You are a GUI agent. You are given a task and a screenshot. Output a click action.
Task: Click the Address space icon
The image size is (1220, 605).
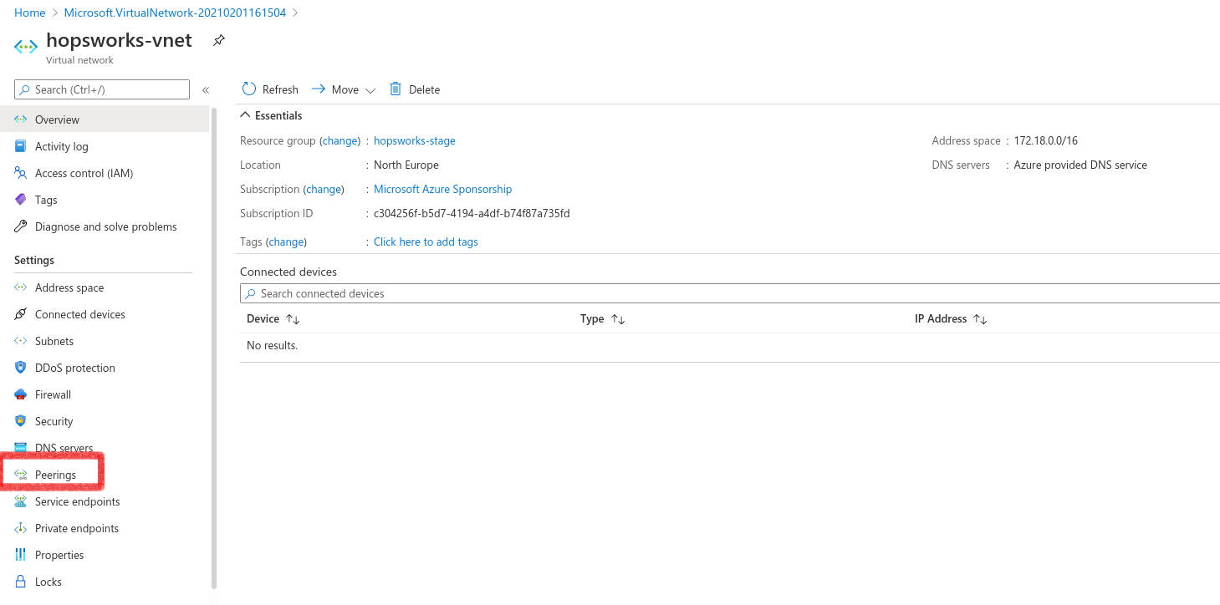(x=21, y=287)
